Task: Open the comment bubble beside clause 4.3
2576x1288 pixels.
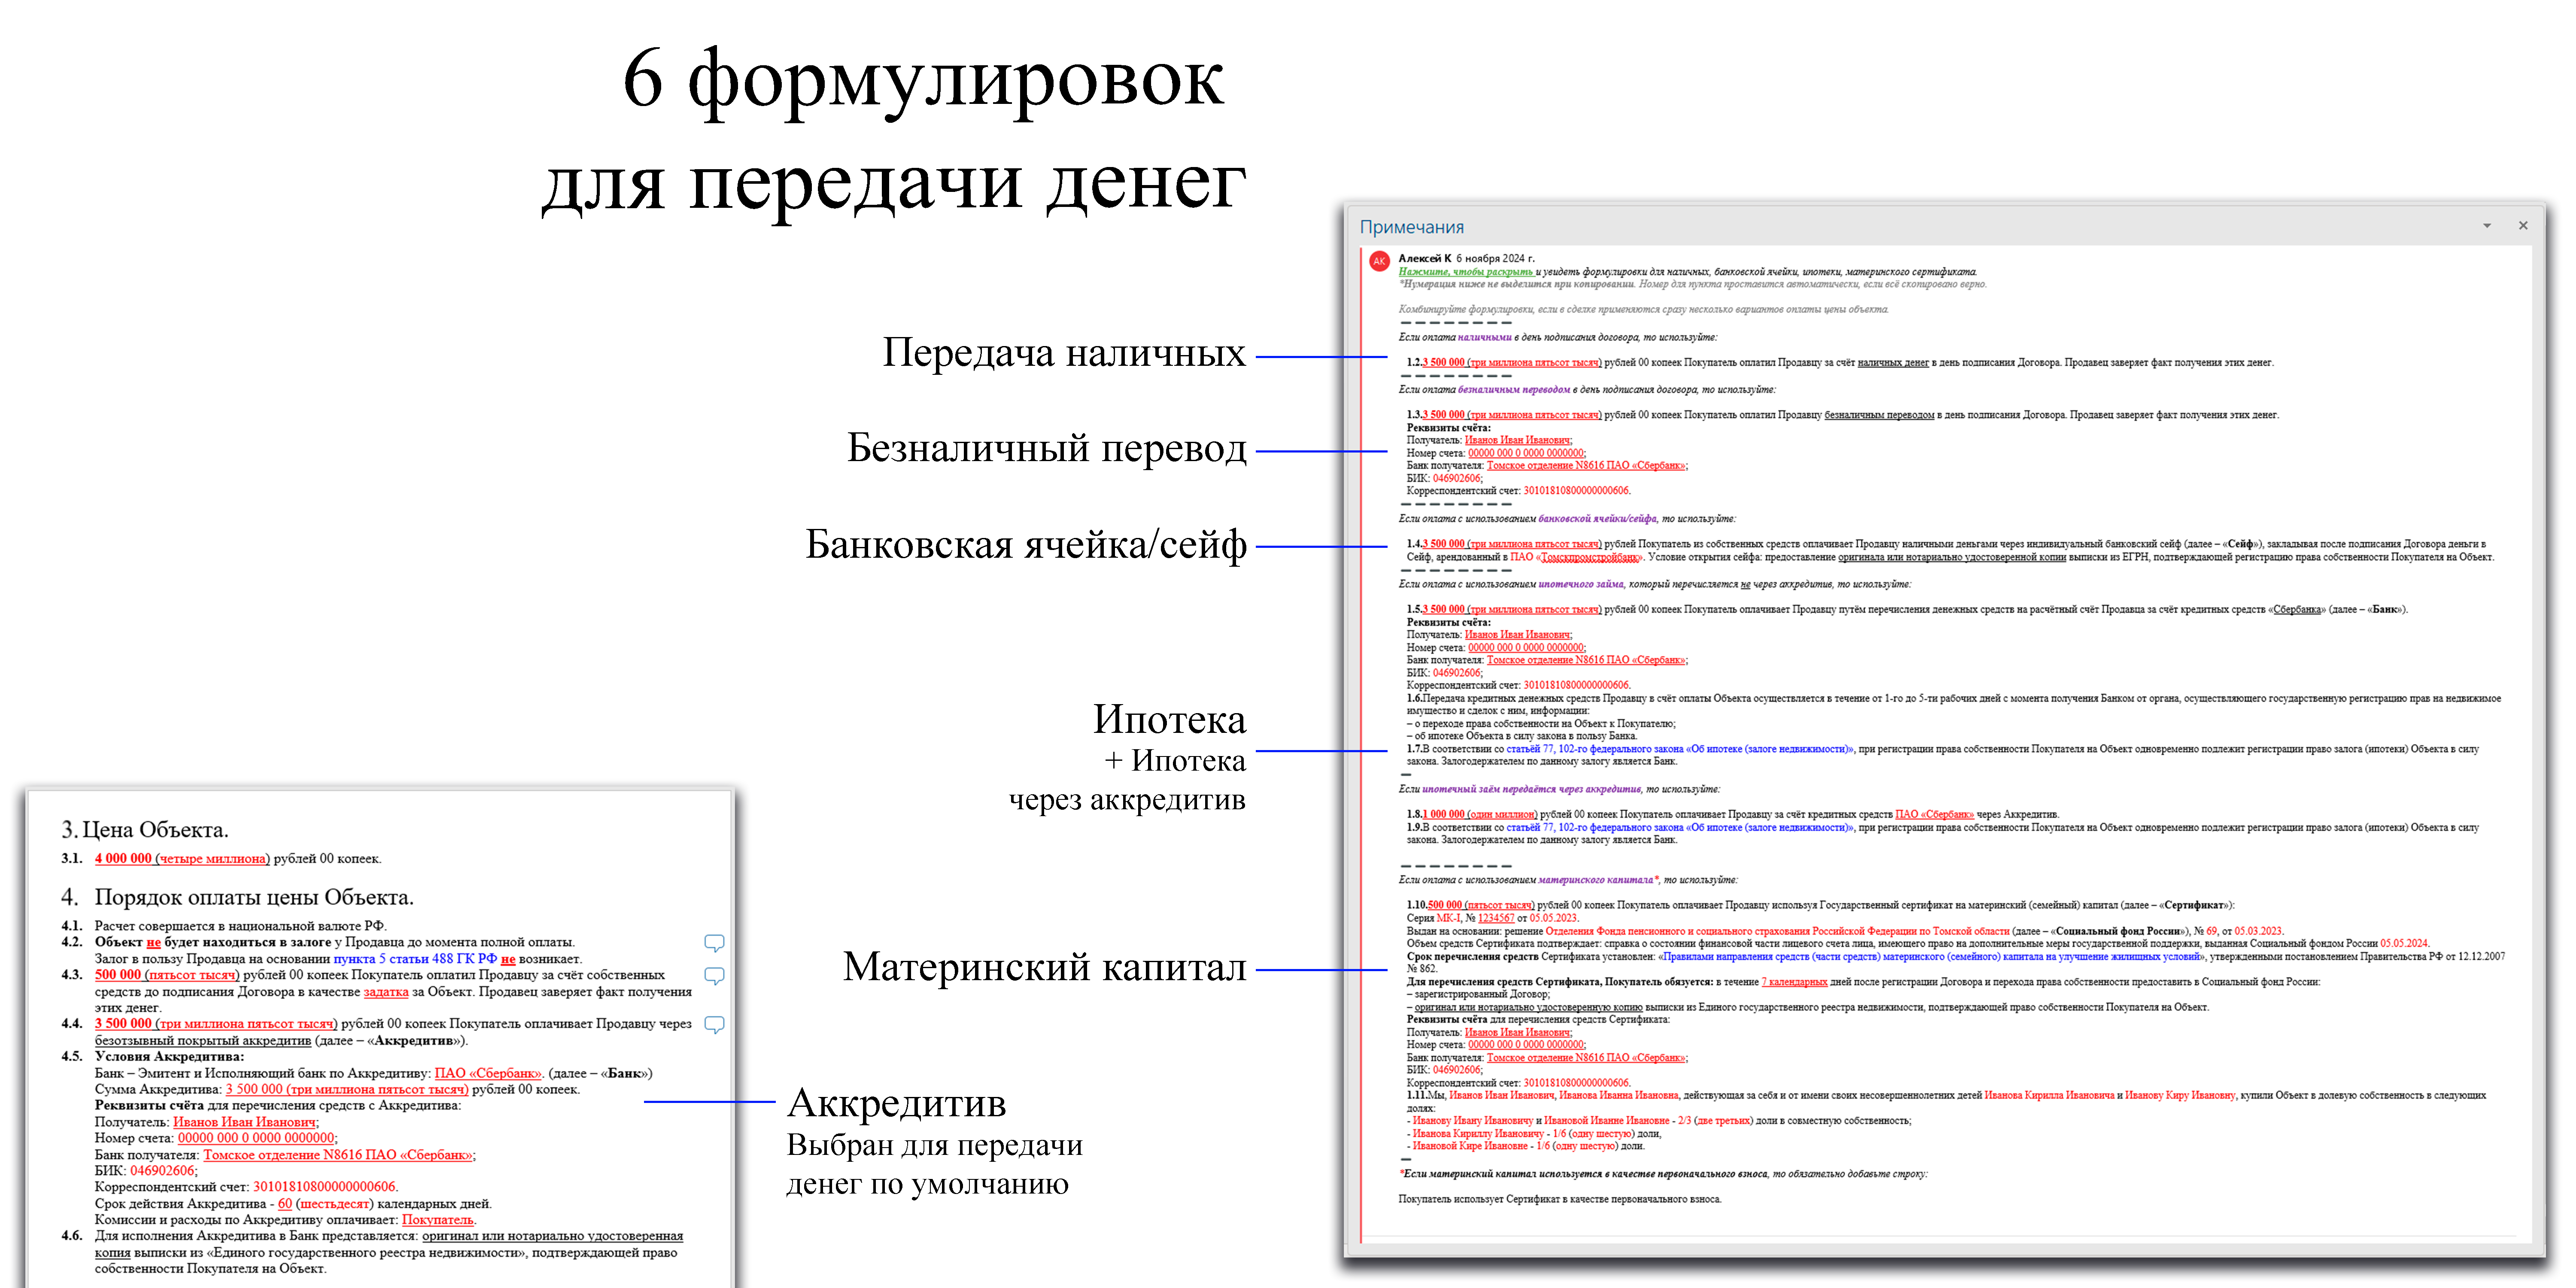Action: point(714,975)
